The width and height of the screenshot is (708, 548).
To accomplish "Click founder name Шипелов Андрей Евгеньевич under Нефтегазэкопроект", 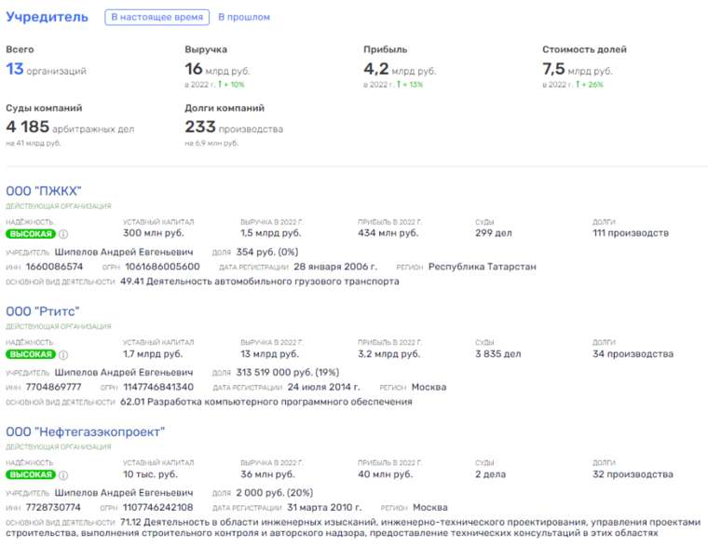I will pos(124,493).
